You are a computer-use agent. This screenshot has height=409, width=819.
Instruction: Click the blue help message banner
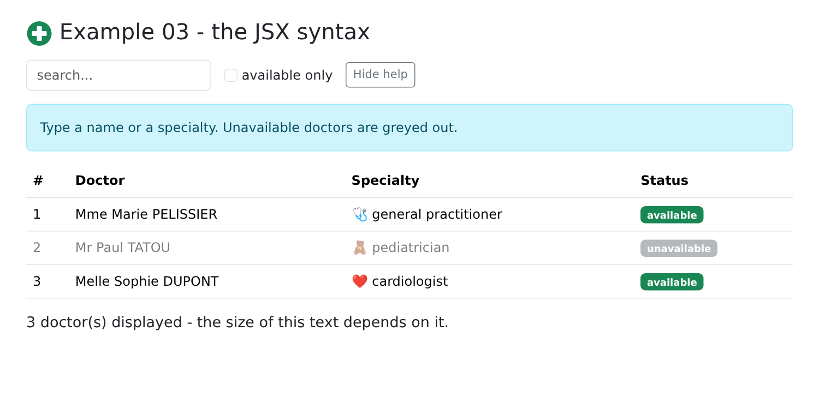[x=410, y=128]
